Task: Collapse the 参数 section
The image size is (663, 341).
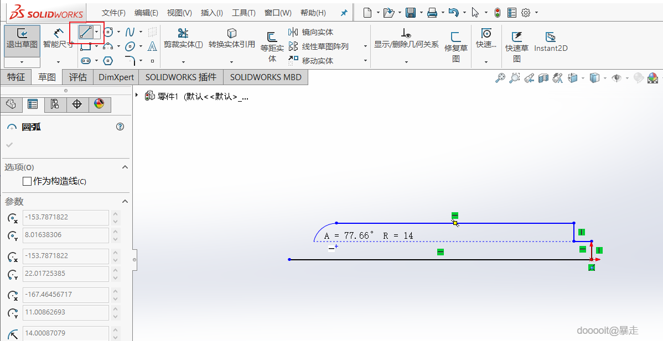Action: click(125, 201)
